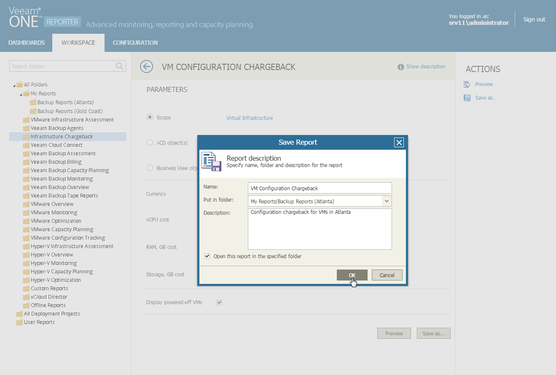Viewport: 556px width, 375px height.
Task: Select Veeam Backup Monitoring folder
Action: click(62, 179)
